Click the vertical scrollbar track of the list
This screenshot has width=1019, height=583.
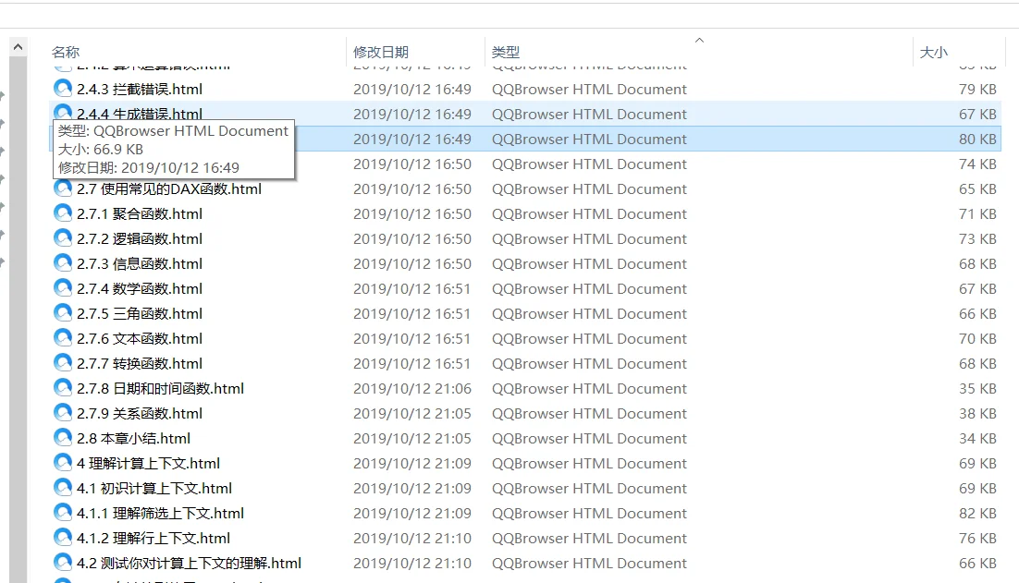tap(18, 320)
